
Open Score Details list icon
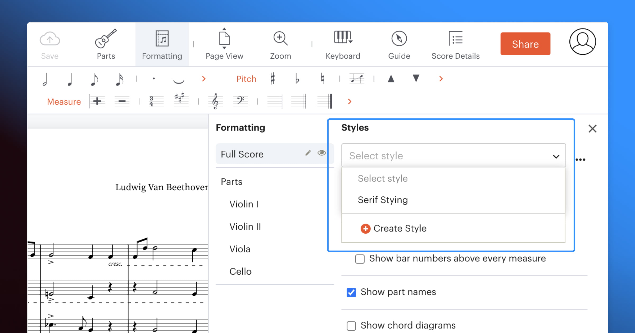click(456, 38)
